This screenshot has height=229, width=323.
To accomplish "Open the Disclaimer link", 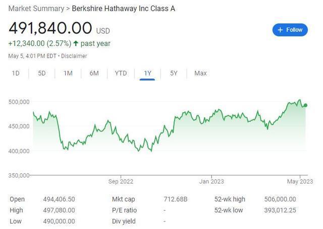I will tap(74, 56).
